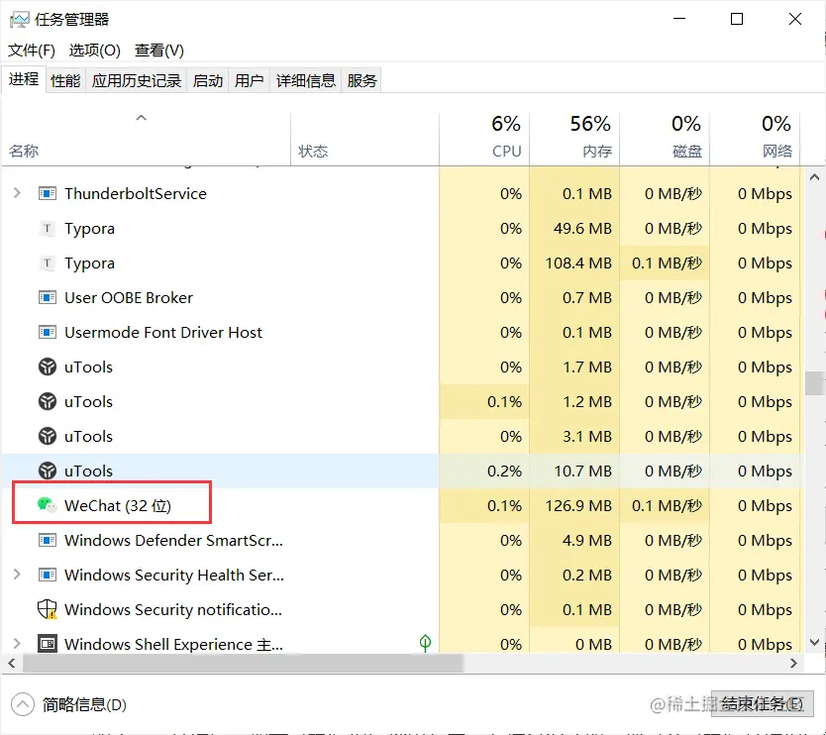Select the 进程 tab
826x735 pixels.
click(24, 79)
